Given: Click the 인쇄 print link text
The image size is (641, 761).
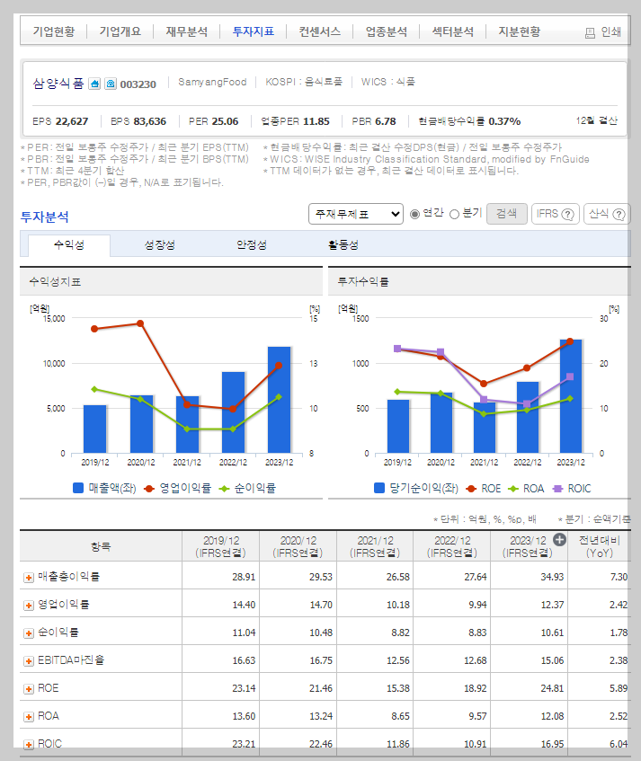Looking at the screenshot, I should [611, 32].
